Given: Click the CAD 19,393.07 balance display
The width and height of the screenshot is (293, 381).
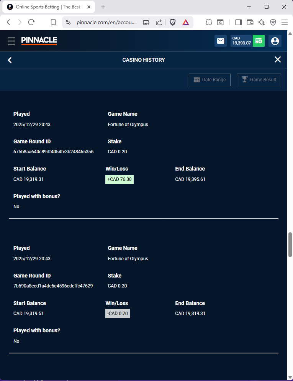Looking at the screenshot, I should (x=241, y=41).
